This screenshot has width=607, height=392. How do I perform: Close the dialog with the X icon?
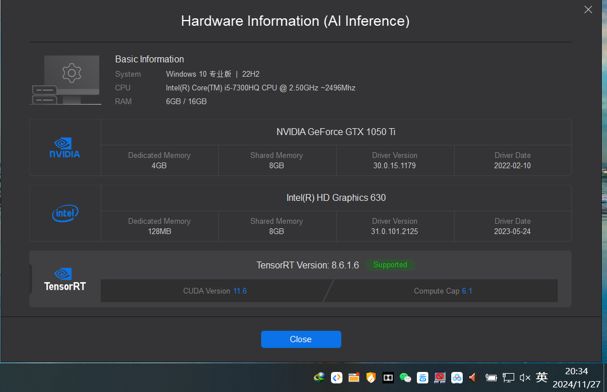[x=588, y=10]
